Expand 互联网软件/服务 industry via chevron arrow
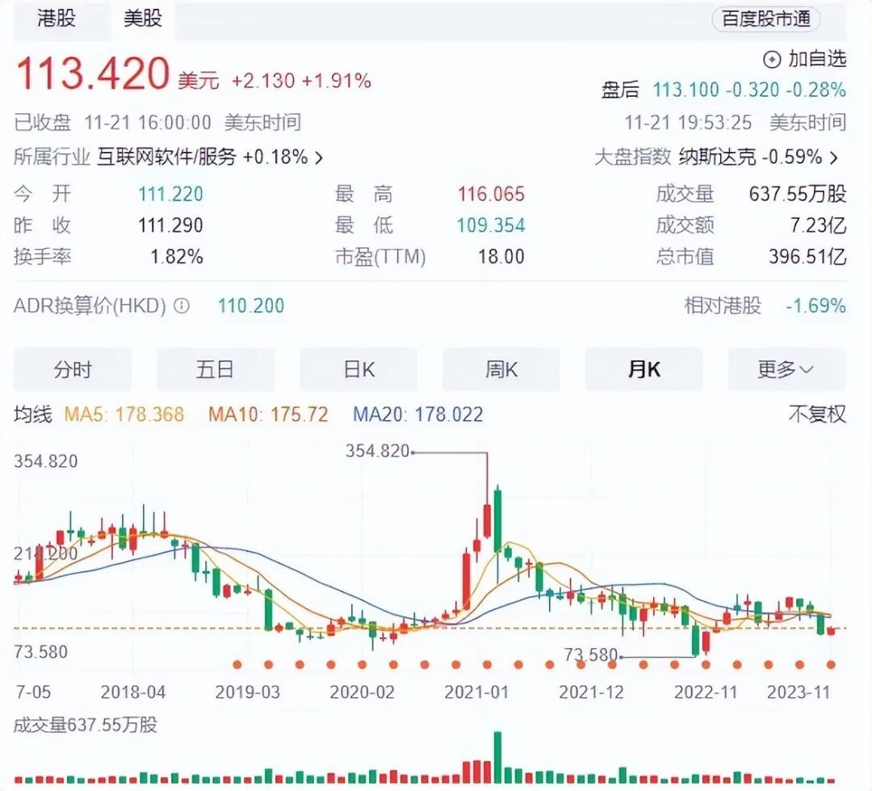Viewport: 872px width, 791px height. point(318,158)
